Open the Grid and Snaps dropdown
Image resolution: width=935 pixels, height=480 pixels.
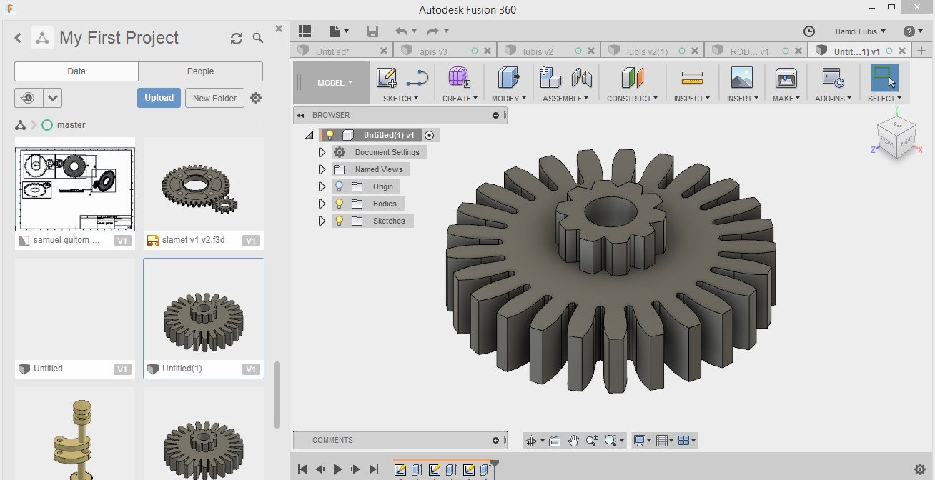pos(665,441)
